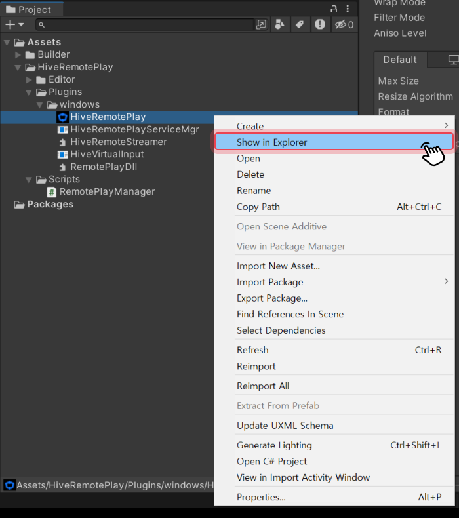Click Reimport All in context menu
This screenshot has height=518, width=459.
click(262, 386)
